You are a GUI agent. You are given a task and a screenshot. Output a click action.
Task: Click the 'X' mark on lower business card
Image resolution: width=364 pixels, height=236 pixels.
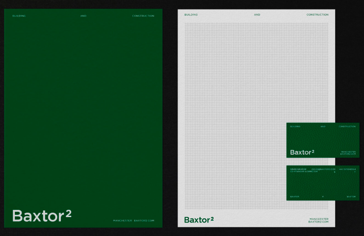(x=323, y=197)
